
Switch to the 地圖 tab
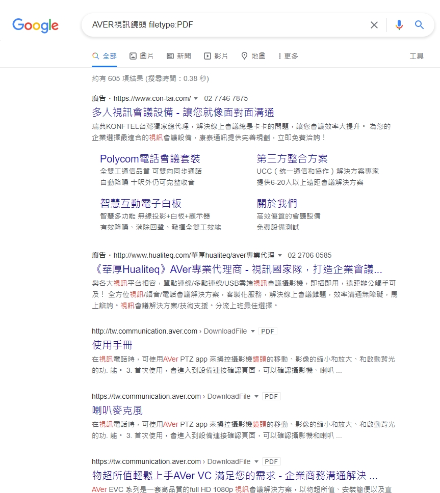pos(253,56)
